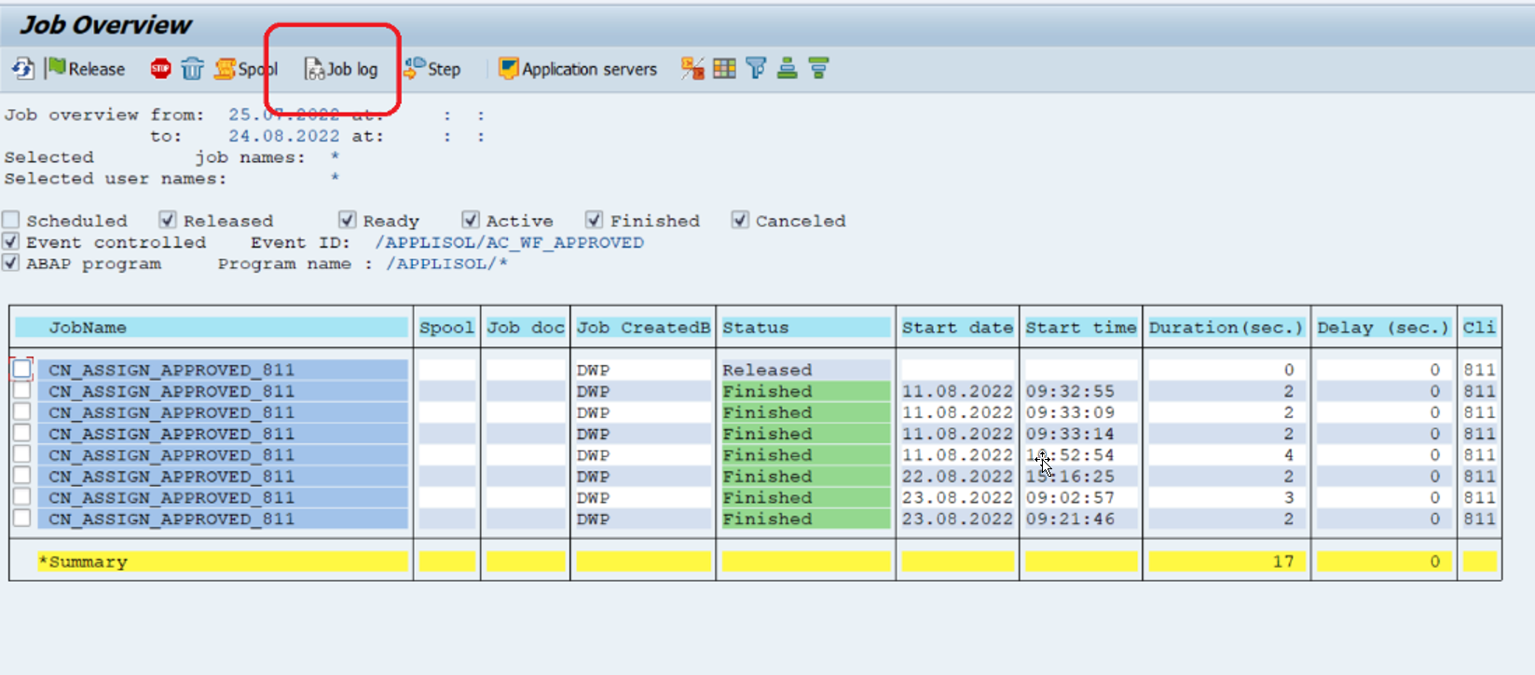Click the table layout grid icon

pyautogui.click(x=724, y=68)
